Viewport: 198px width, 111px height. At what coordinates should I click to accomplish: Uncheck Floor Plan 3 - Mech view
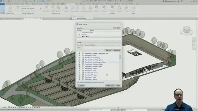click(80, 55)
